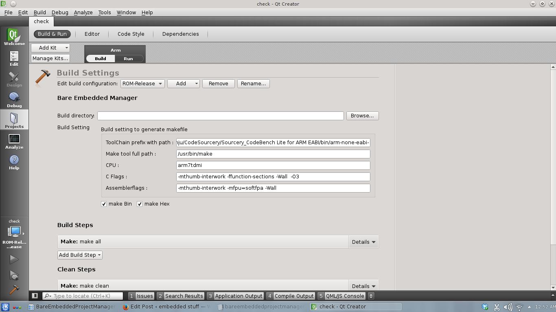Open the KDE application launcher
Image resolution: width=556 pixels, height=312 pixels.
click(x=5, y=307)
